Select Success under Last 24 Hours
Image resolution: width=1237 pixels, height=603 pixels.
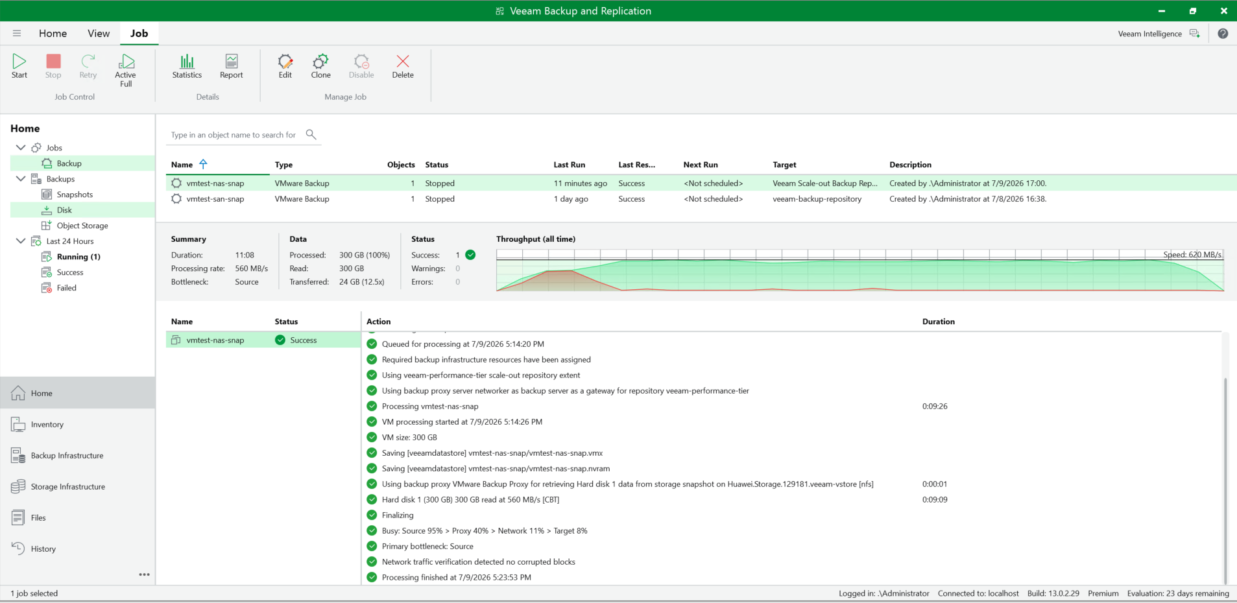[69, 272]
